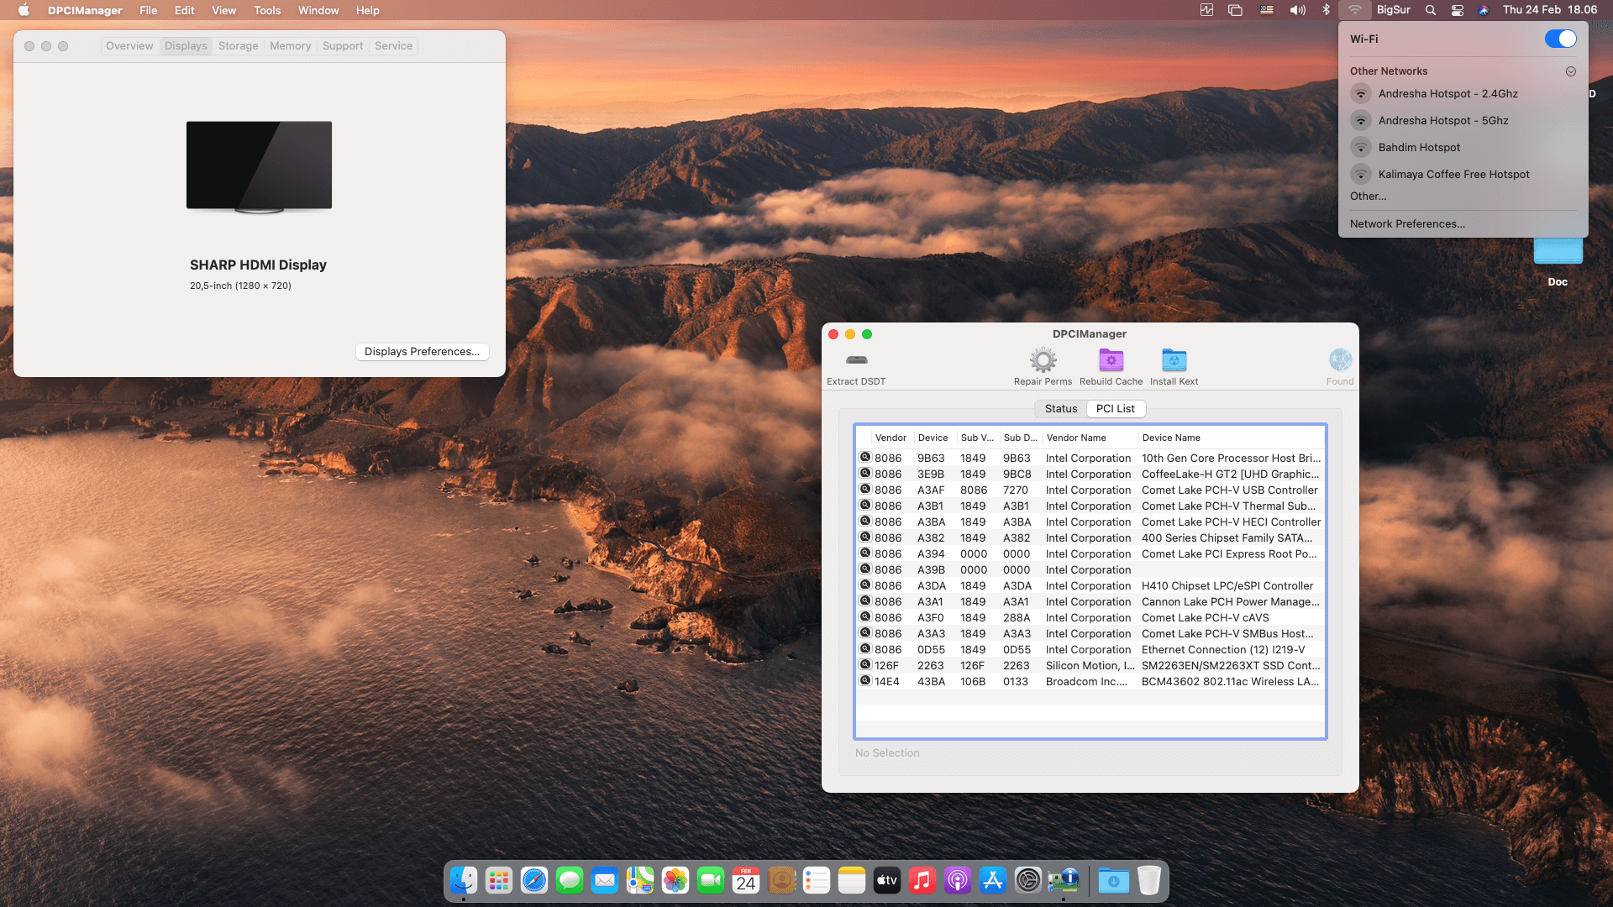Click the Repair Perms gear icon
This screenshot has height=907, width=1613.
(1043, 360)
